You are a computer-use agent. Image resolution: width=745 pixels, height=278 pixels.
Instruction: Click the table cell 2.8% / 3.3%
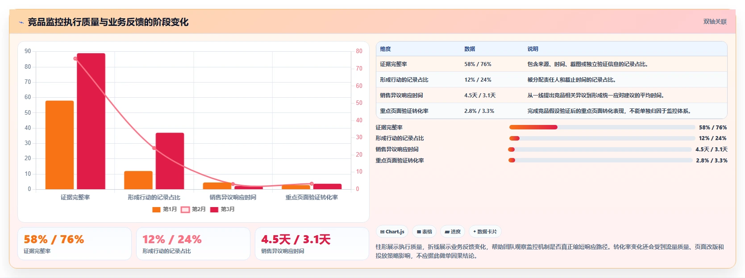coord(479,111)
